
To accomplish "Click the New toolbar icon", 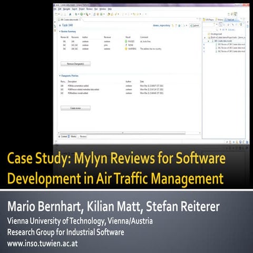I will pos(56,14).
